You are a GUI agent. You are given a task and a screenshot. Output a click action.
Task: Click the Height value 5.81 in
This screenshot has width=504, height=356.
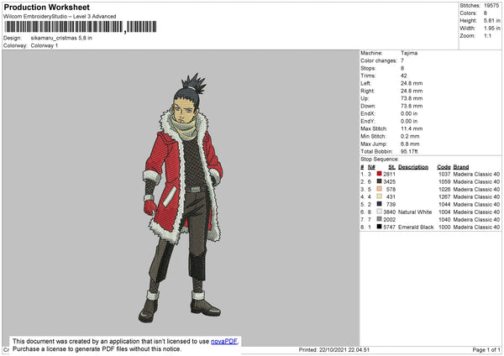pyautogui.click(x=491, y=20)
